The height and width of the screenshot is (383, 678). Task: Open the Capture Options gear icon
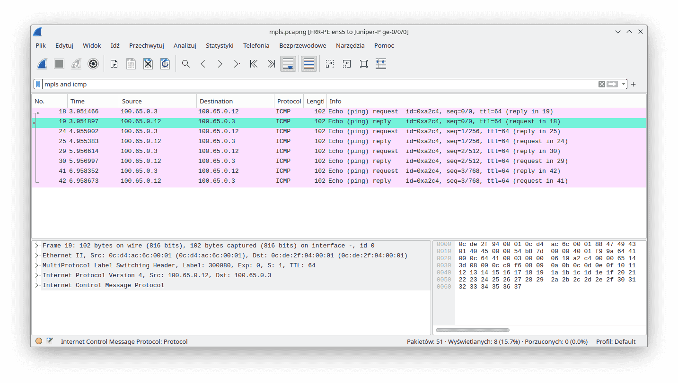(93, 64)
